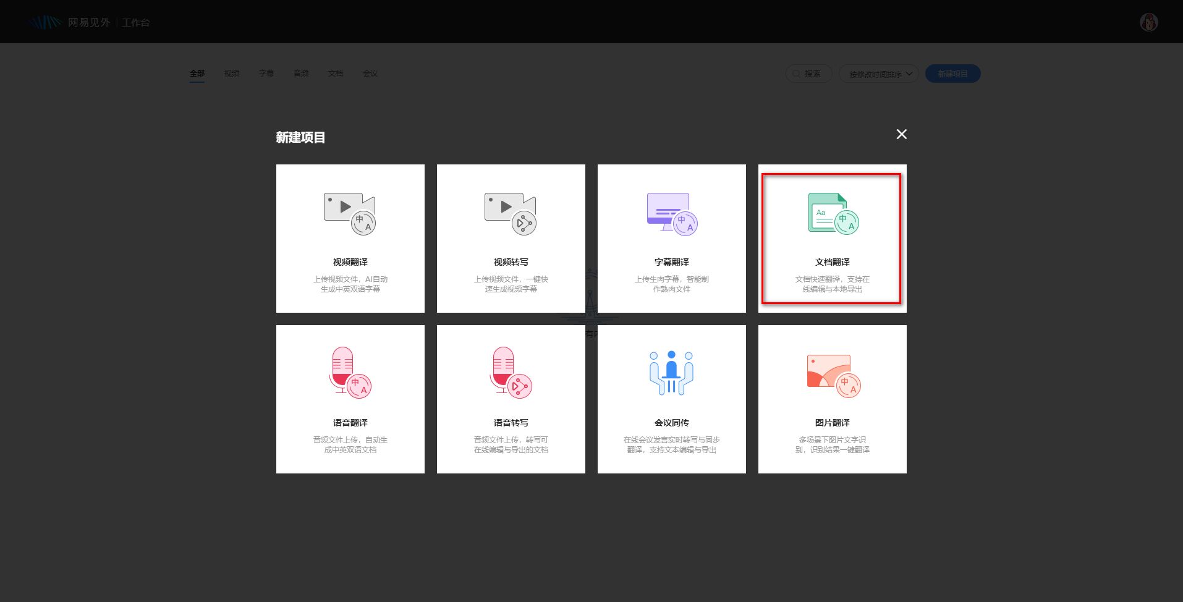Viewport: 1183px width, 602px height.
Task: Click description 音频文件上传，自动生成中英双语文档
Action: 350,445
